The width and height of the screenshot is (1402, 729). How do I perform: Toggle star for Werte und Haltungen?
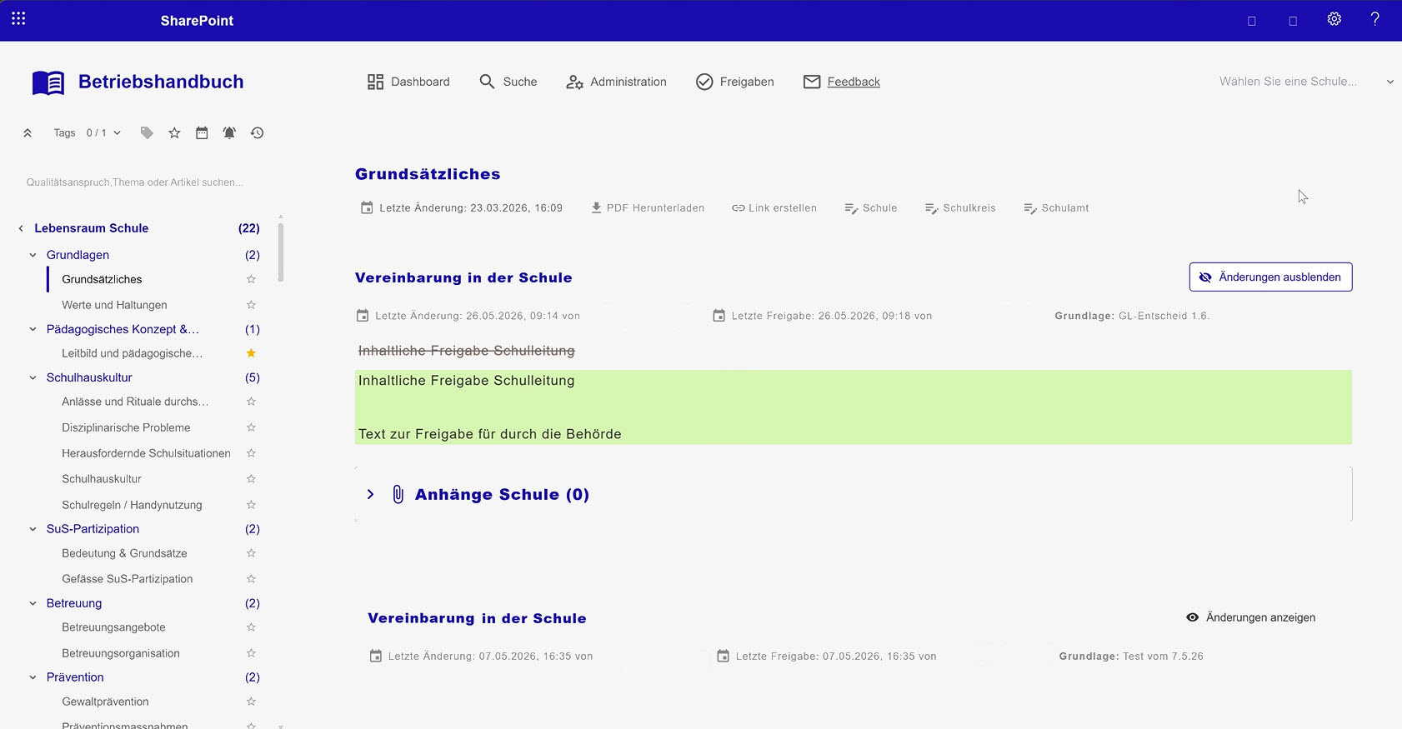251,305
